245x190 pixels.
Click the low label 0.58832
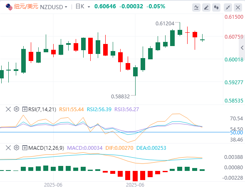[120, 97]
